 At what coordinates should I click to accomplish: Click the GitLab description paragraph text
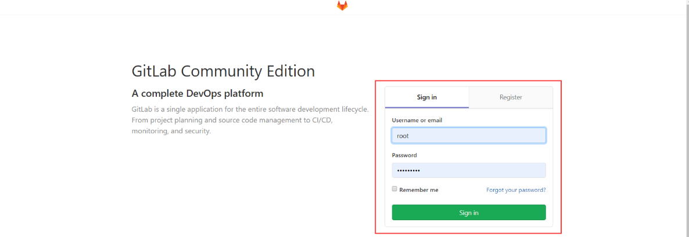250,119
